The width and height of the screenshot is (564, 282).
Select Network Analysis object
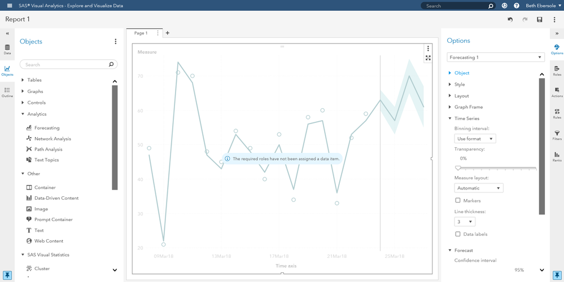53,139
